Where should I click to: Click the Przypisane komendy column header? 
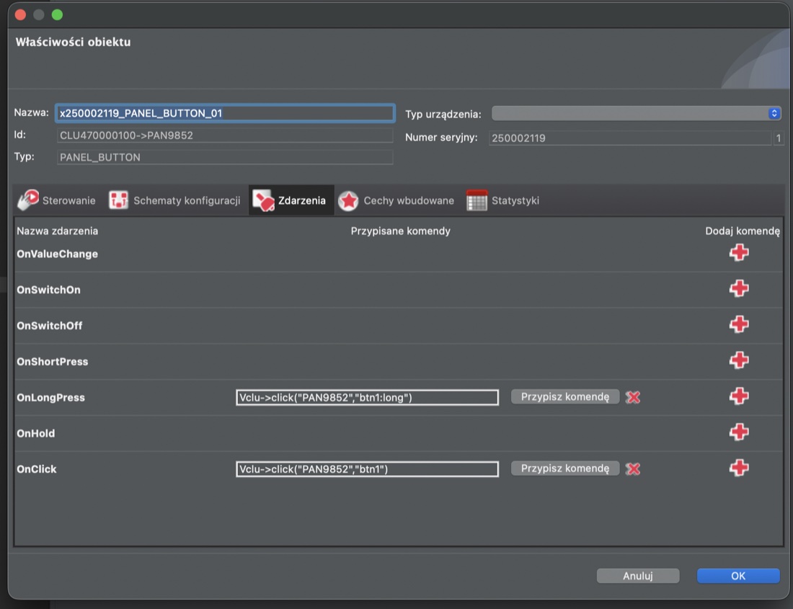(401, 231)
